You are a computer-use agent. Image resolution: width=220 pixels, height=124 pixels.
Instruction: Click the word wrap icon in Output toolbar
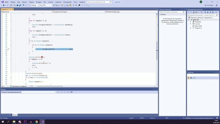point(71,92)
